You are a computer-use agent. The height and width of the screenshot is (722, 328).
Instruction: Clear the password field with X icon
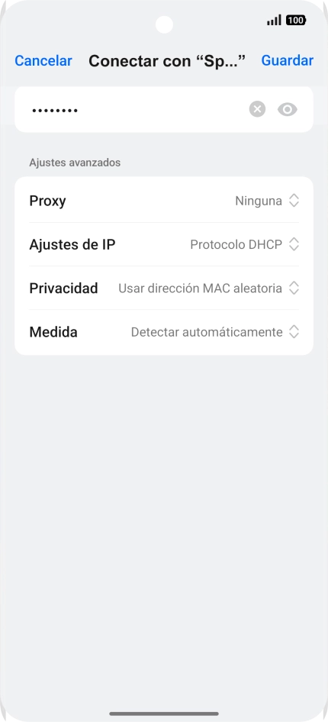pos(257,109)
